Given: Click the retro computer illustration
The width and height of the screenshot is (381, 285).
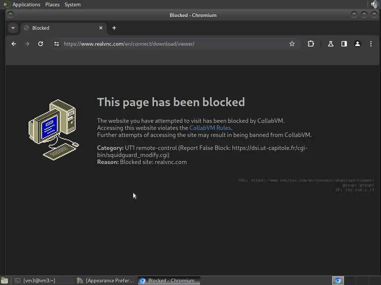Looking at the screenshot, I should pos(54,130).
